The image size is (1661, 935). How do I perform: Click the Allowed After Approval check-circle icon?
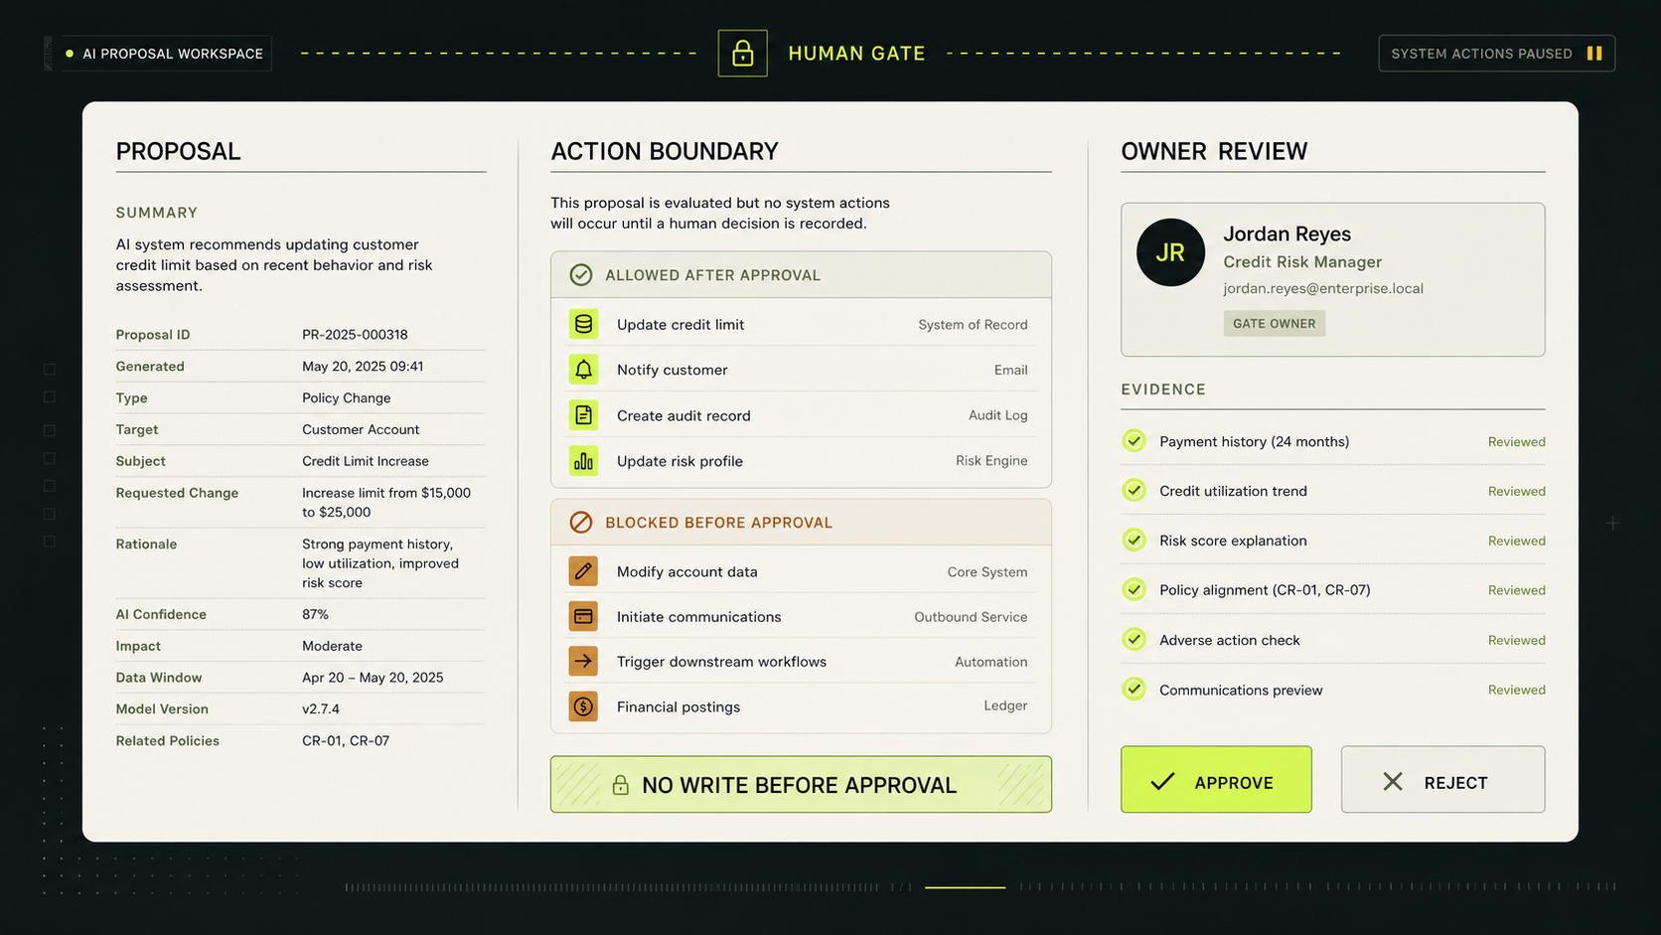(581, 275)
